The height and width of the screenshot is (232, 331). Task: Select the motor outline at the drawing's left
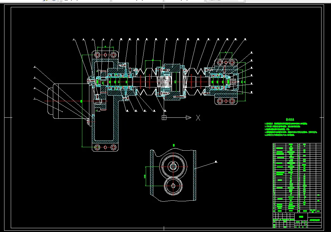(x=70, y=101)
